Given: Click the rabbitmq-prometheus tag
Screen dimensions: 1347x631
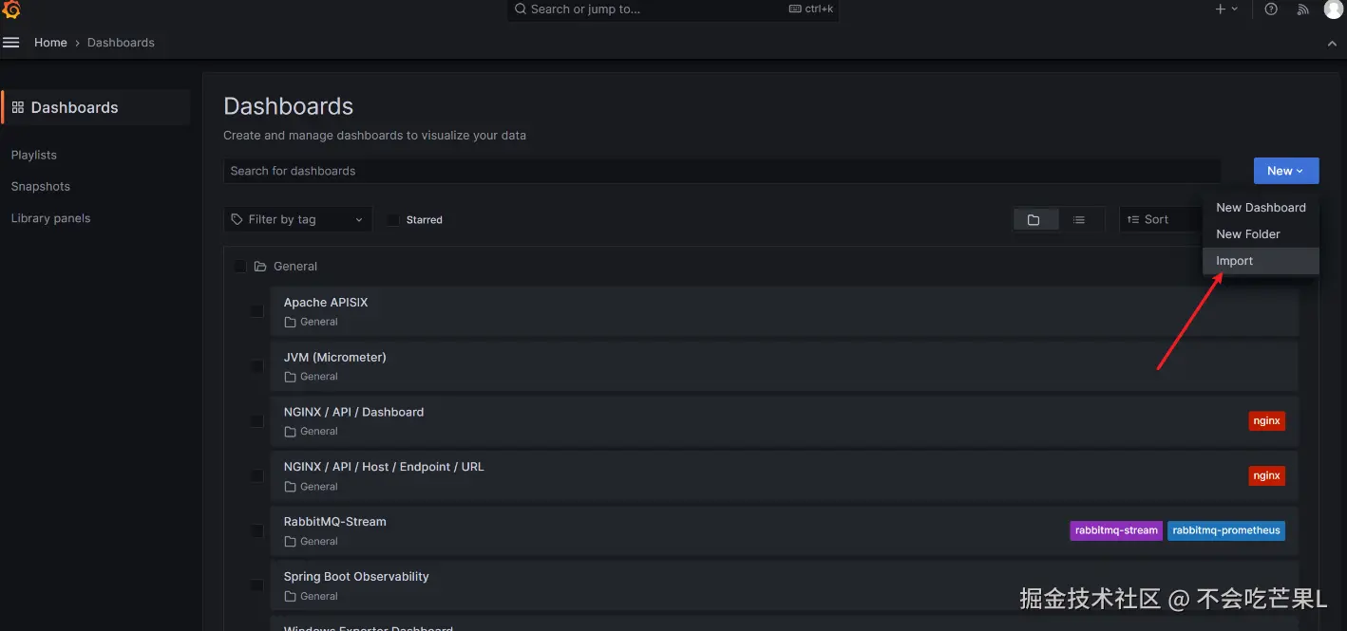Looking at the screenshot, I should pos(1226,530).
